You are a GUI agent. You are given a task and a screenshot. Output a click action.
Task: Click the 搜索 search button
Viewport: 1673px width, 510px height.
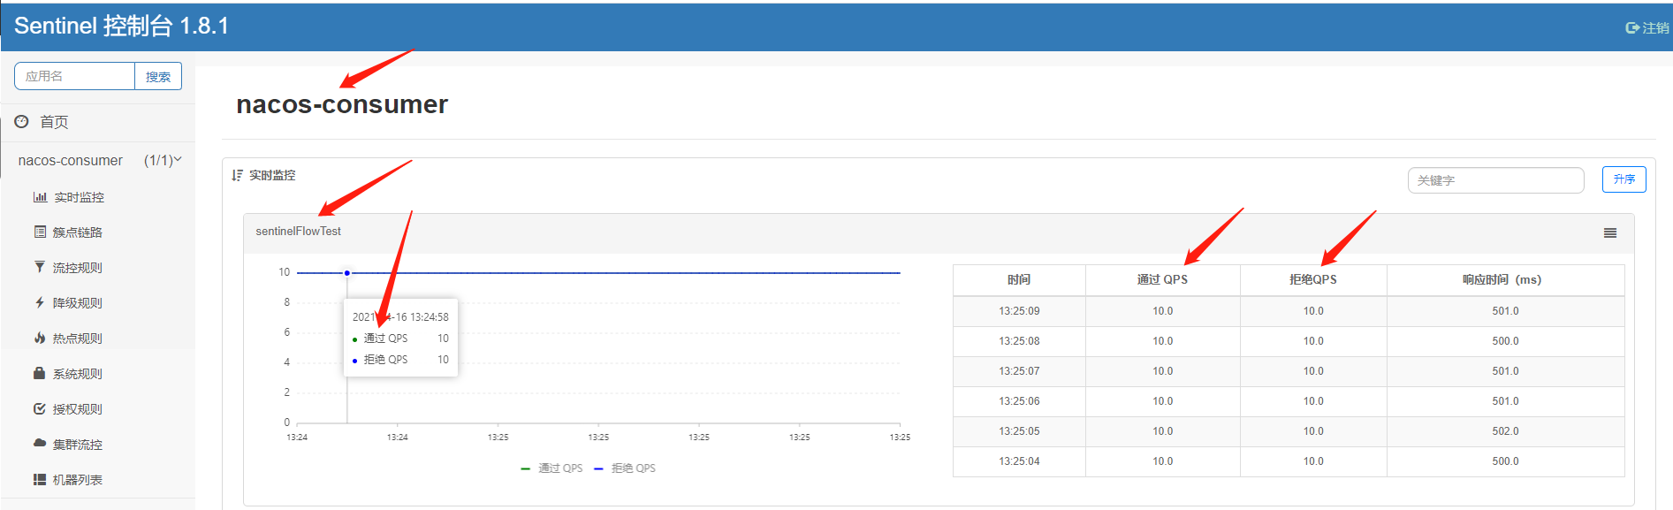[158, 77]
